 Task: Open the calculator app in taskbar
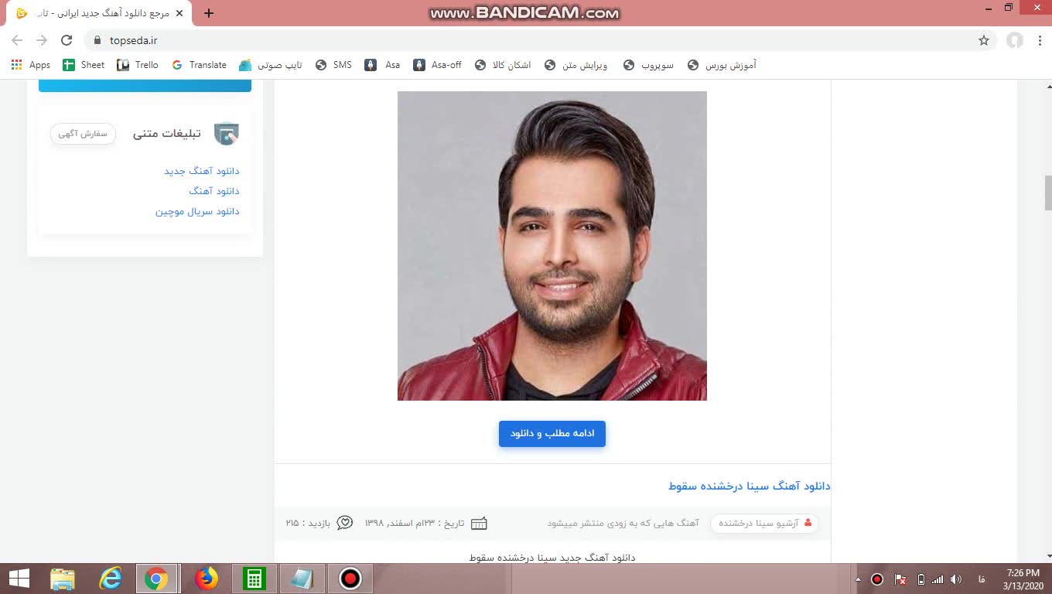pos(254,578)
